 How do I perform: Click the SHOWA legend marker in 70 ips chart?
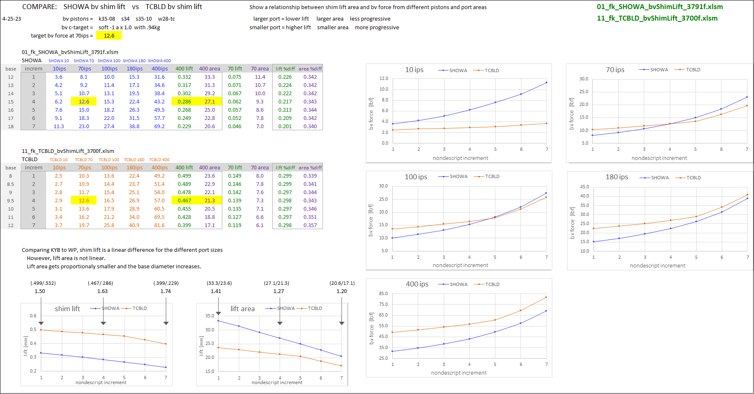click(x=644, y=70)
